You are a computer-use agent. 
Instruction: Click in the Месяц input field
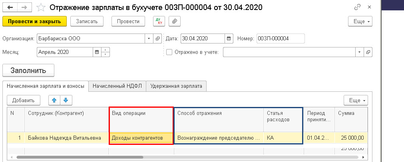pos(65,52)
